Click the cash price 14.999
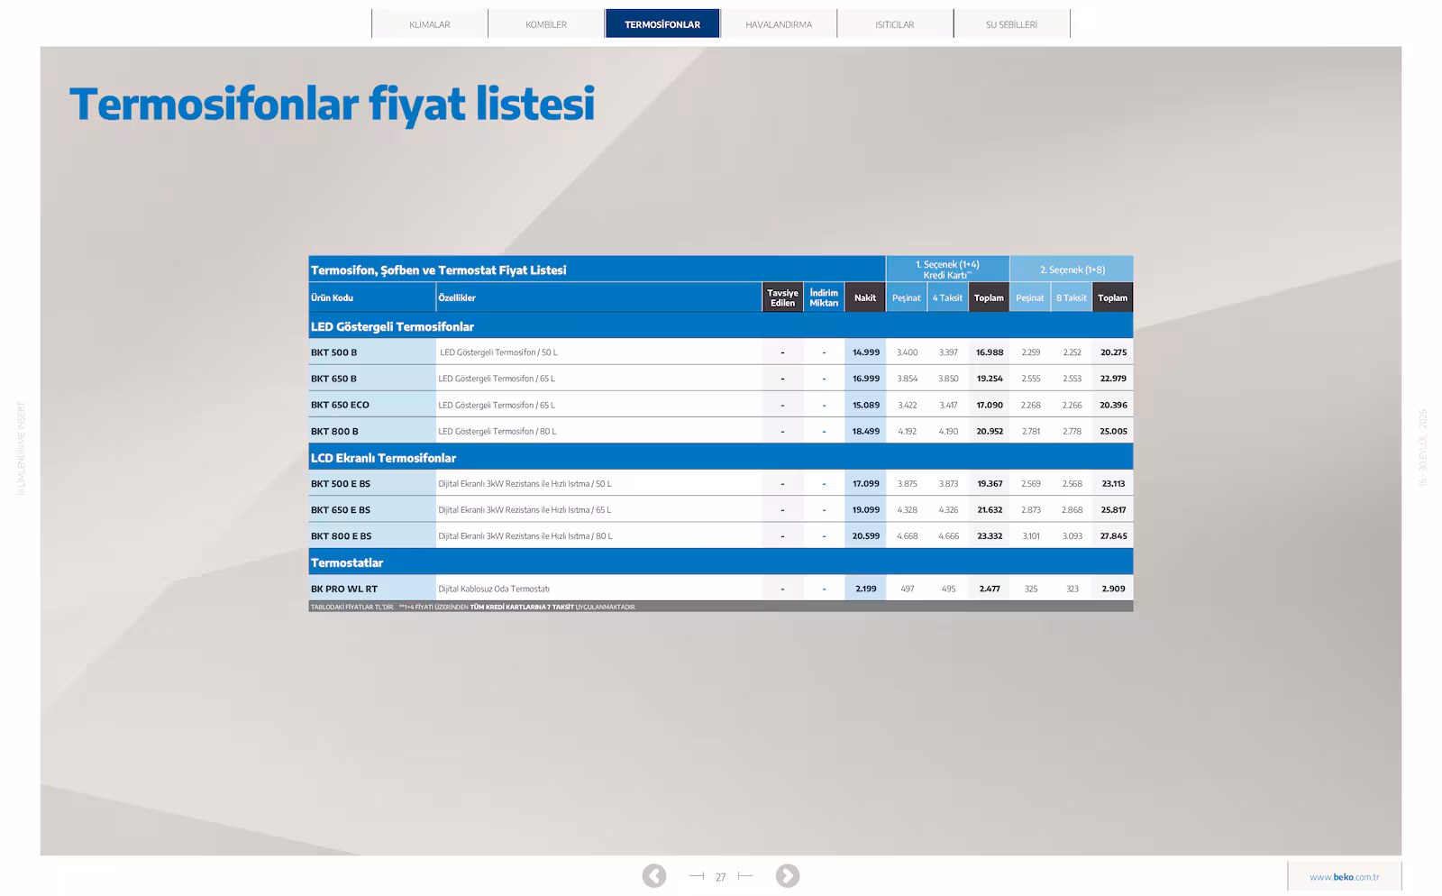 [866, 352]
